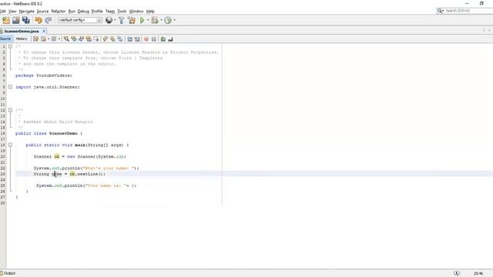The height and width of the screenshot is (277, 493).
Task: Open the Navigate menu
Action: (x=27, y=12)
